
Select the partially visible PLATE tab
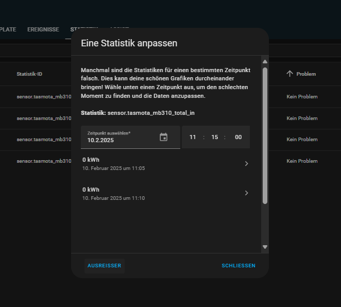pos(8,30)
